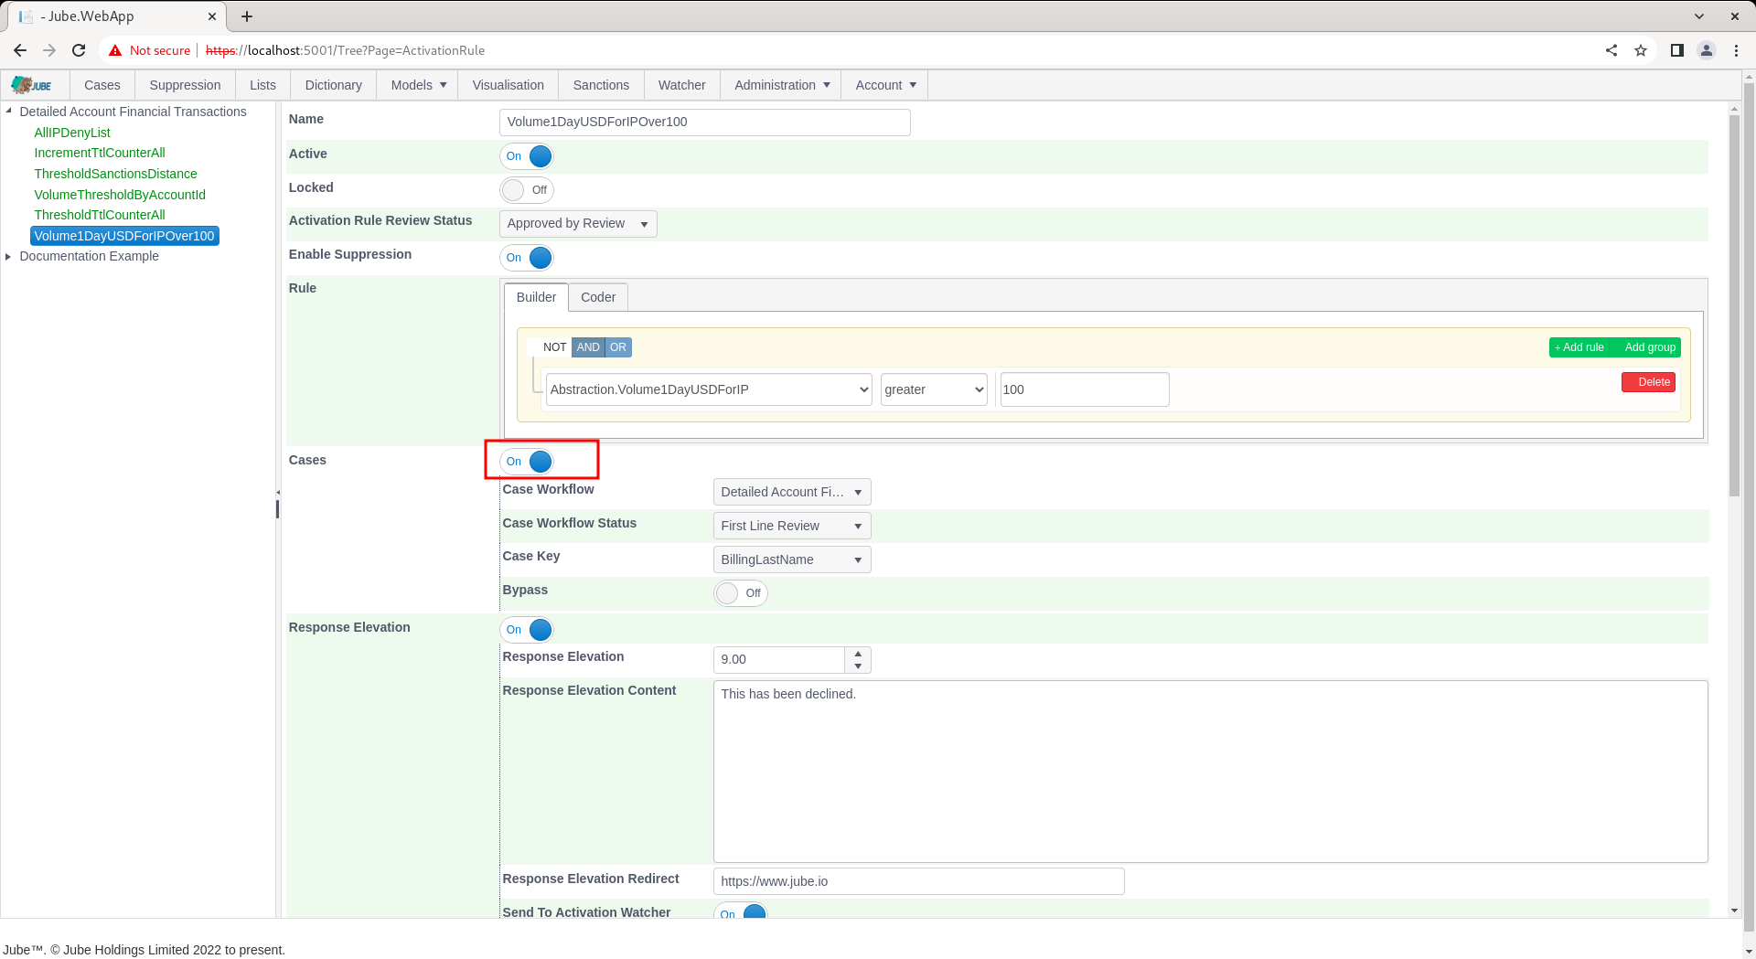The image size is (1756, 959).
Task: Select VolumeThresholdByAccountId in the tree
Action: [x=120, y=195]
